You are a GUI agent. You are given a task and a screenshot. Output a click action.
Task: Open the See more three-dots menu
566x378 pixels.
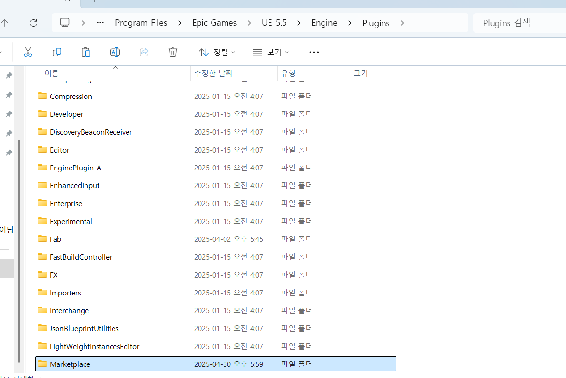314,52
